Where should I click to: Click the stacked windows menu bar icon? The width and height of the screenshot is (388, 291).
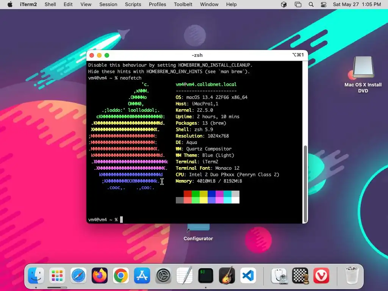click(x=298, y=5)
